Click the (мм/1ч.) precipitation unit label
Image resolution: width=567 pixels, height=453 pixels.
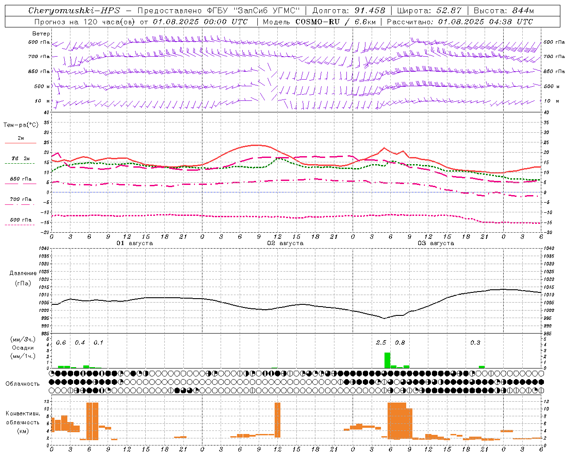click(22, 356)
